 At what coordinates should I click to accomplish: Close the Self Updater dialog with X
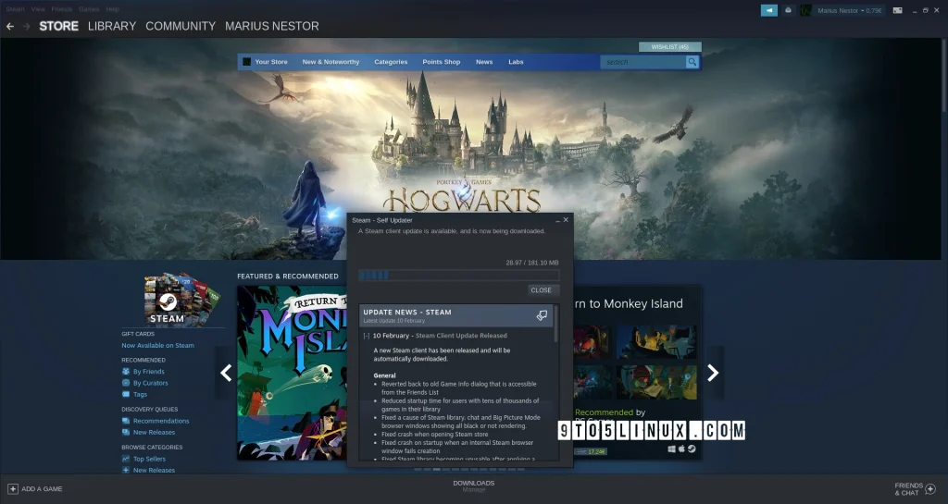[x=566, y=220]
